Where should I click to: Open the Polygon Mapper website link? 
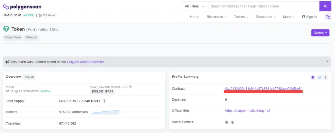pos(86,62)
